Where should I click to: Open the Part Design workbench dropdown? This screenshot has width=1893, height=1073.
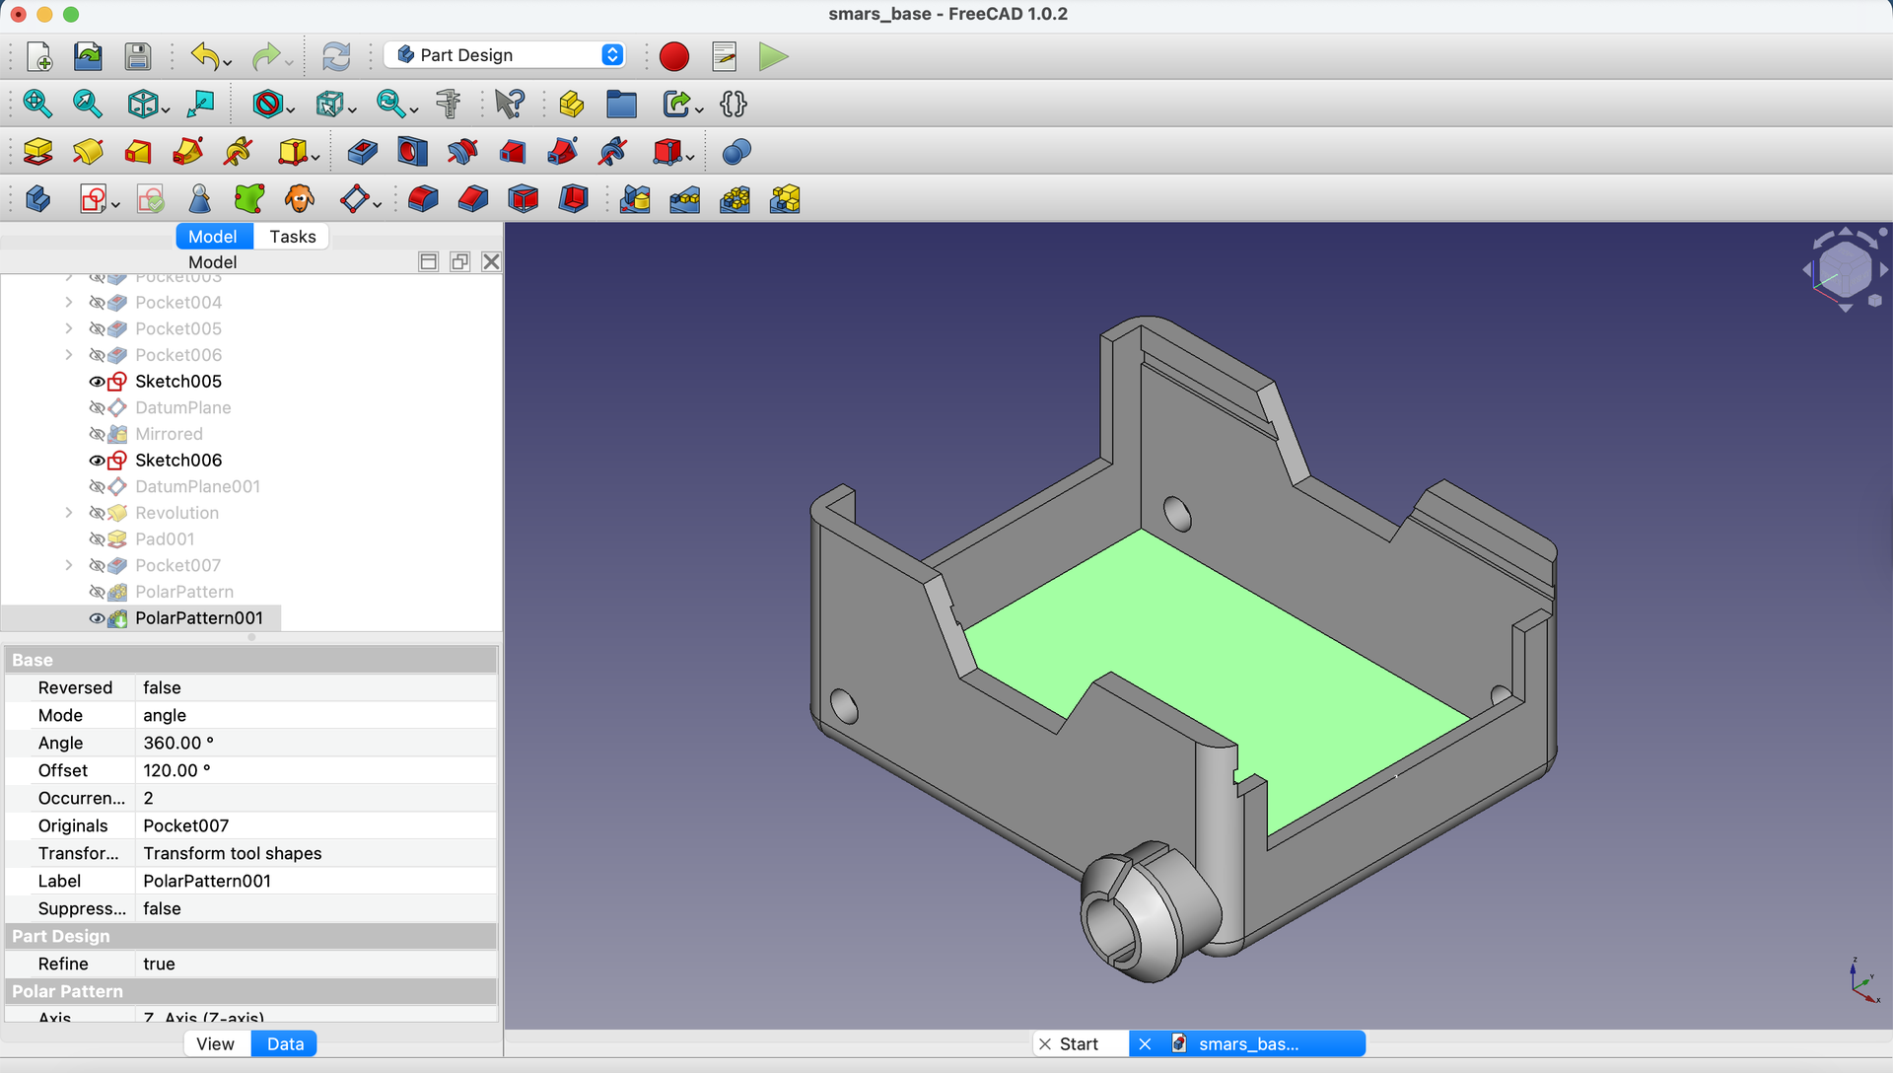coord(505,55)
